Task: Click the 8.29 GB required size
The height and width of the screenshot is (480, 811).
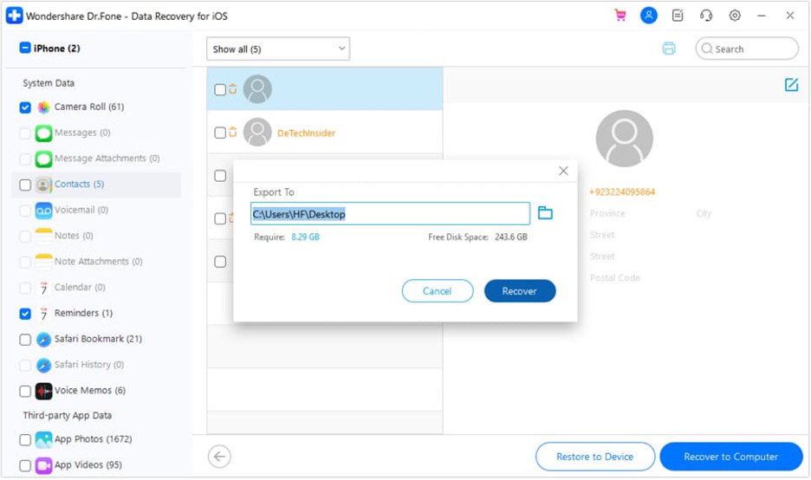Action: 305,237
